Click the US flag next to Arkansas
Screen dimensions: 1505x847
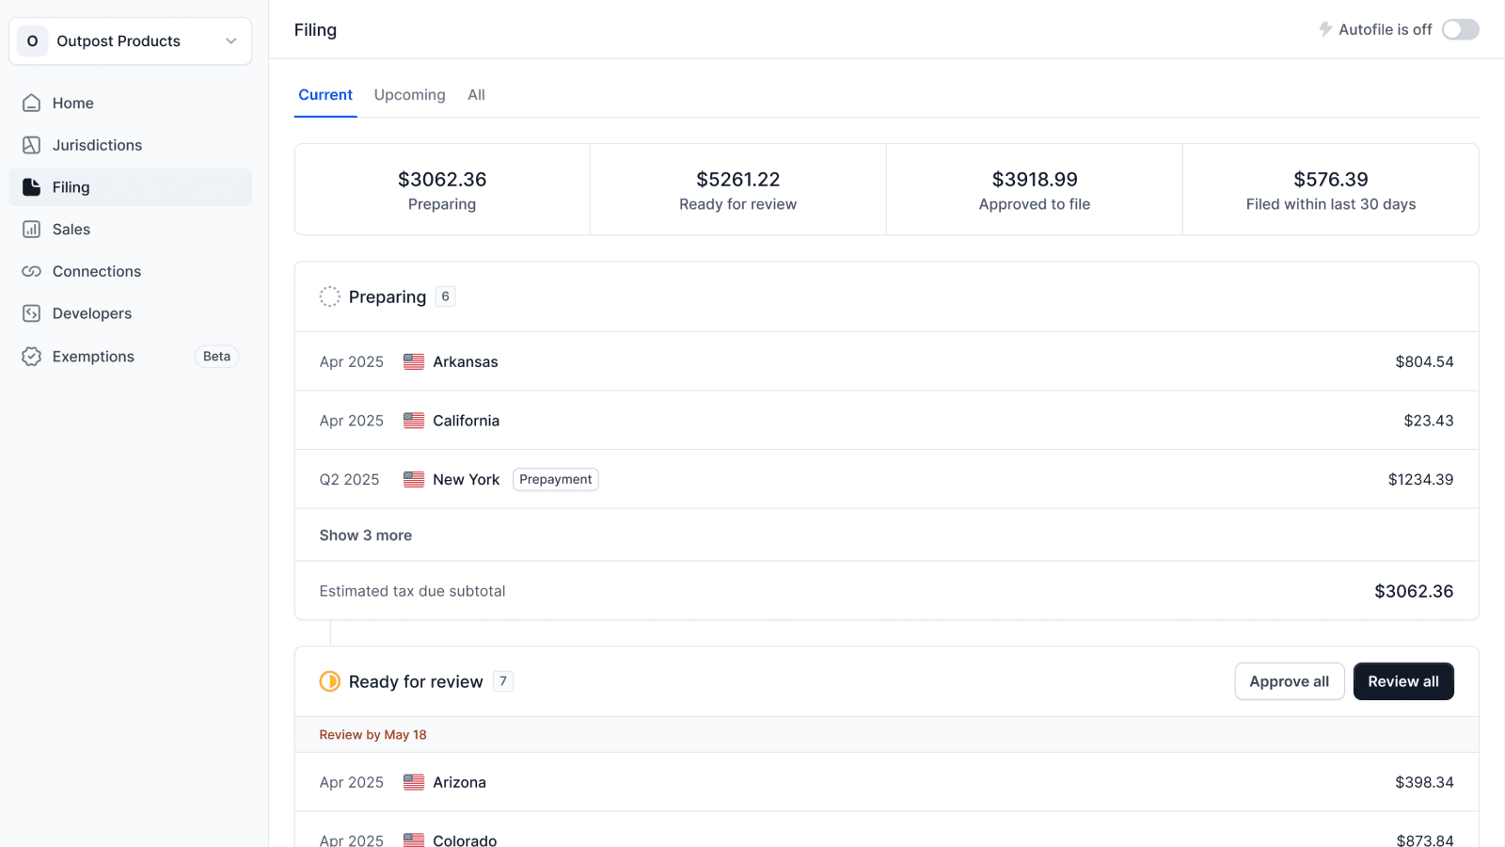(x=413, y=361)
